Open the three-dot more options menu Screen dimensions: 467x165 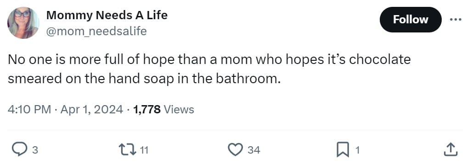pyautogui.click(x=456, y=20)
